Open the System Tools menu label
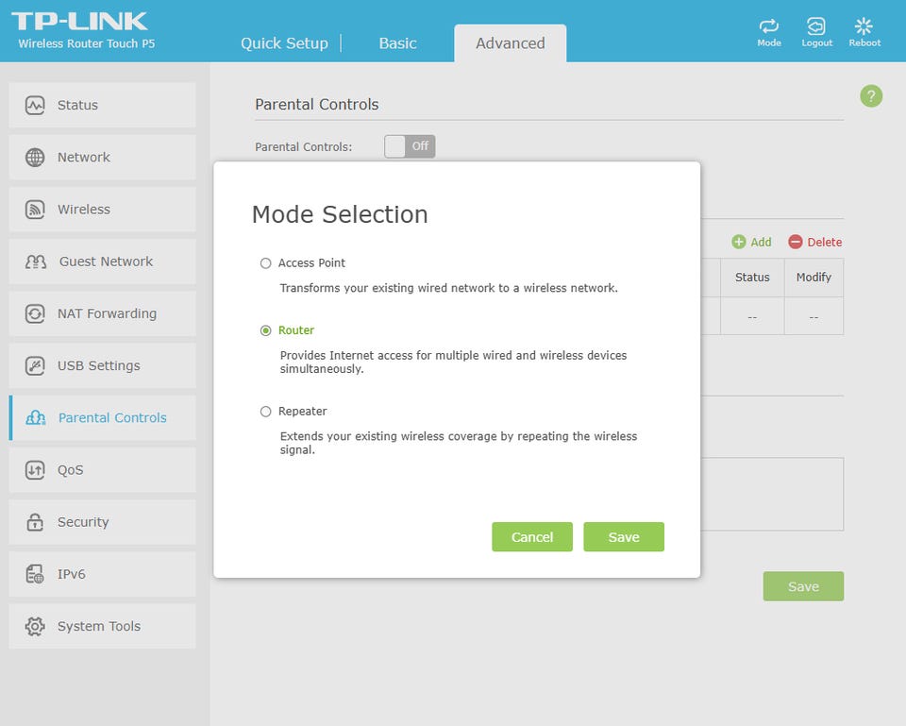The height and width of the screenshot is (726, 906). [x=99, y=626]
